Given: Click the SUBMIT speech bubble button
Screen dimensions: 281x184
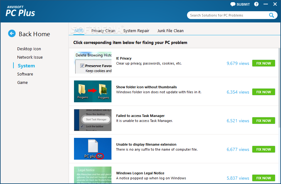Looking at the screenshot, I should coord(240,4).
